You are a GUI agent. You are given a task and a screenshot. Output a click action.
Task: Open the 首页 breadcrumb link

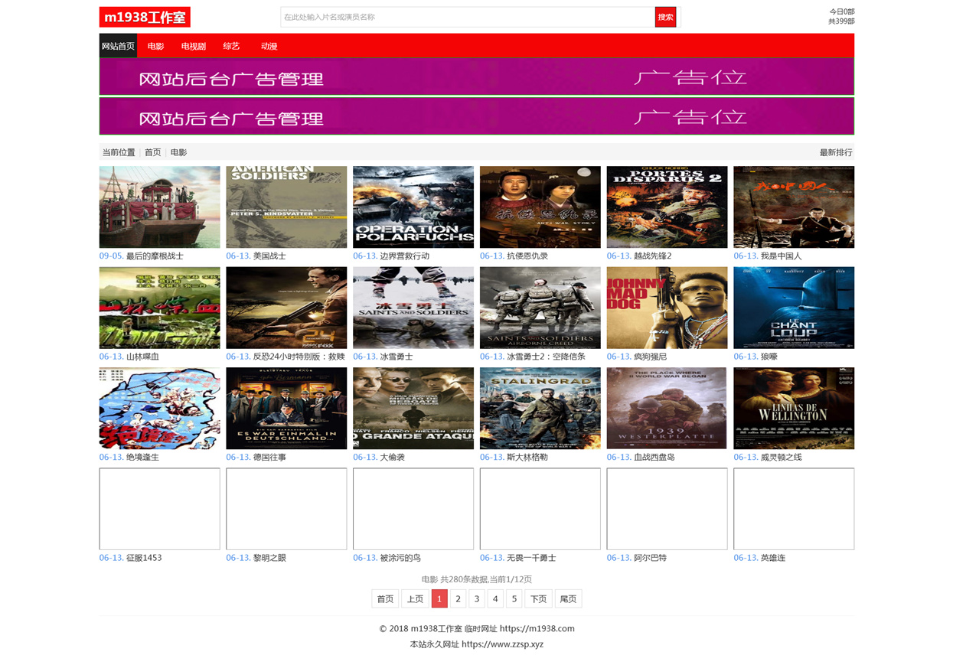(x=153, y=152)
